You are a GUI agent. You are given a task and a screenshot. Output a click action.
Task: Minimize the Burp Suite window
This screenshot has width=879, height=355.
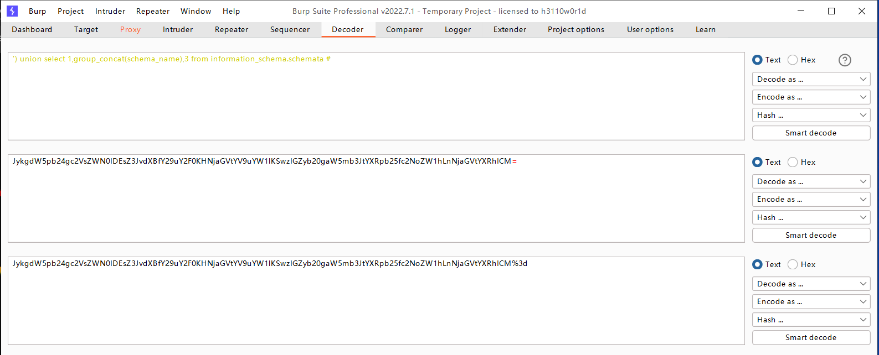[x=801, y=11]
